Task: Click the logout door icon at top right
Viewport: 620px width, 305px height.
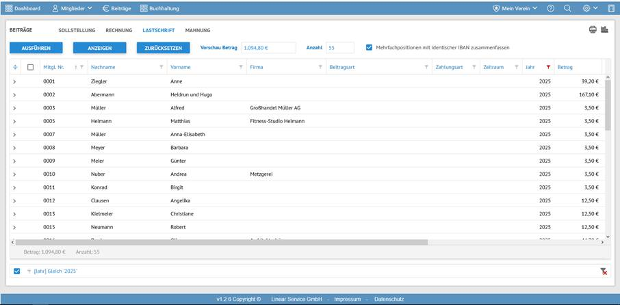Action: [611, 8]
